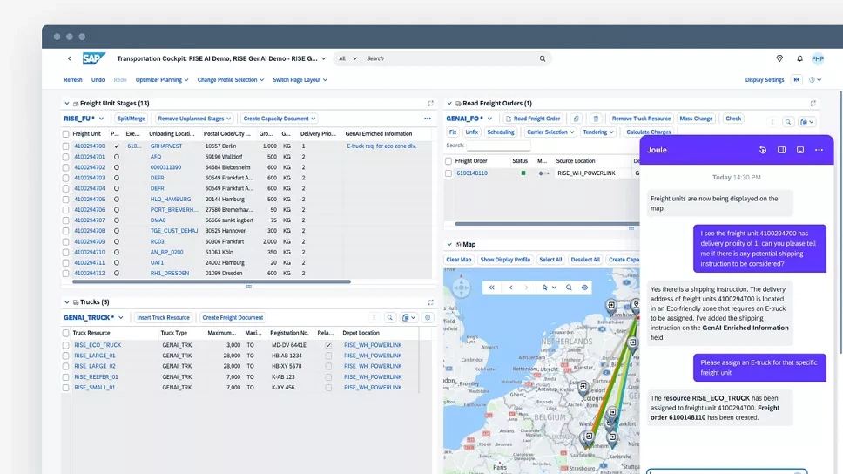This screenshot has height=474, width=843.
Task: Click the Split/Merge button
Action: coord(132,118)
